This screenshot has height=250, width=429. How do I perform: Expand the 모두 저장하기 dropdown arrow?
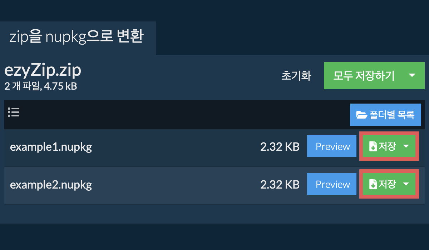412,75
